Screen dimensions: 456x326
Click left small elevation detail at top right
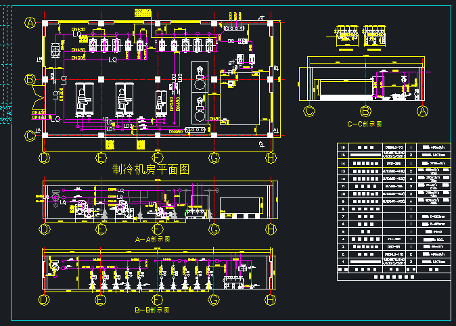pos(346,37)
